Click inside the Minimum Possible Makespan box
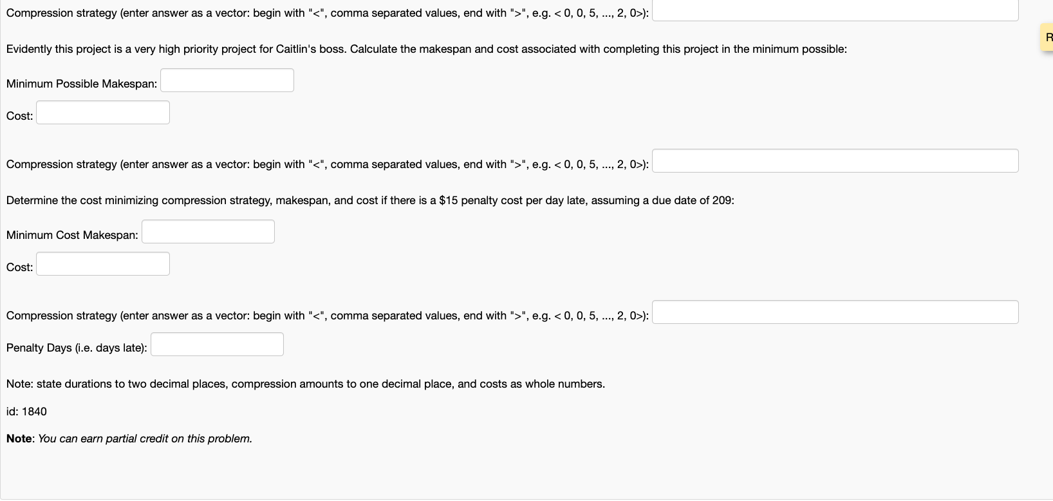 227,80
